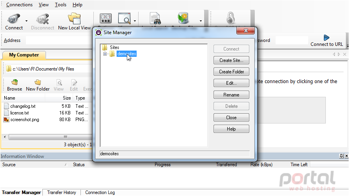Switch to the Transfer History tab
The height and width of the screenshot is (196, 349).
point(61,192)
